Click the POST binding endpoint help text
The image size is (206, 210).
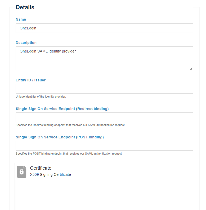point(69,154)
